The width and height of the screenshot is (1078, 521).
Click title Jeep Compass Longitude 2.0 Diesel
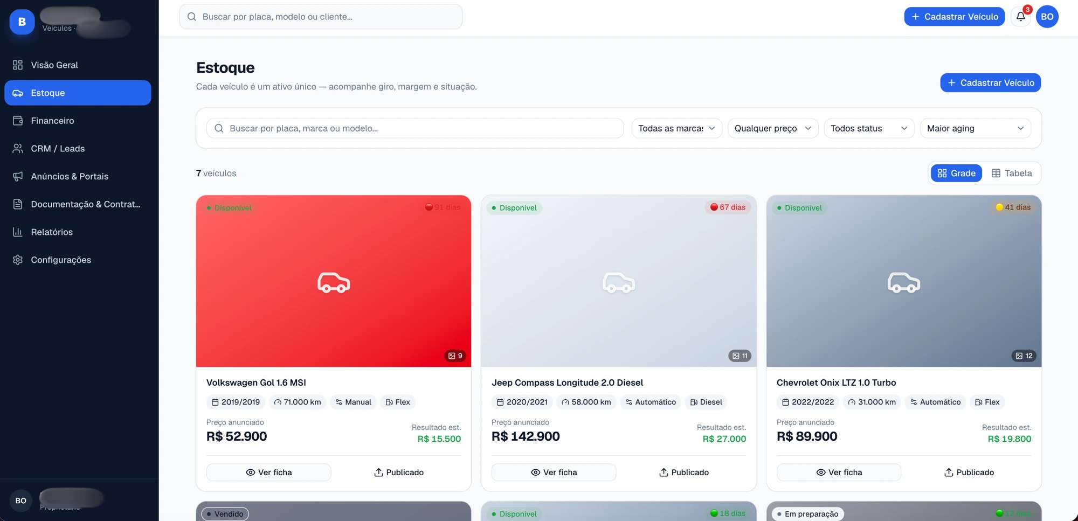pyautogui.click(x=567, y=383)
